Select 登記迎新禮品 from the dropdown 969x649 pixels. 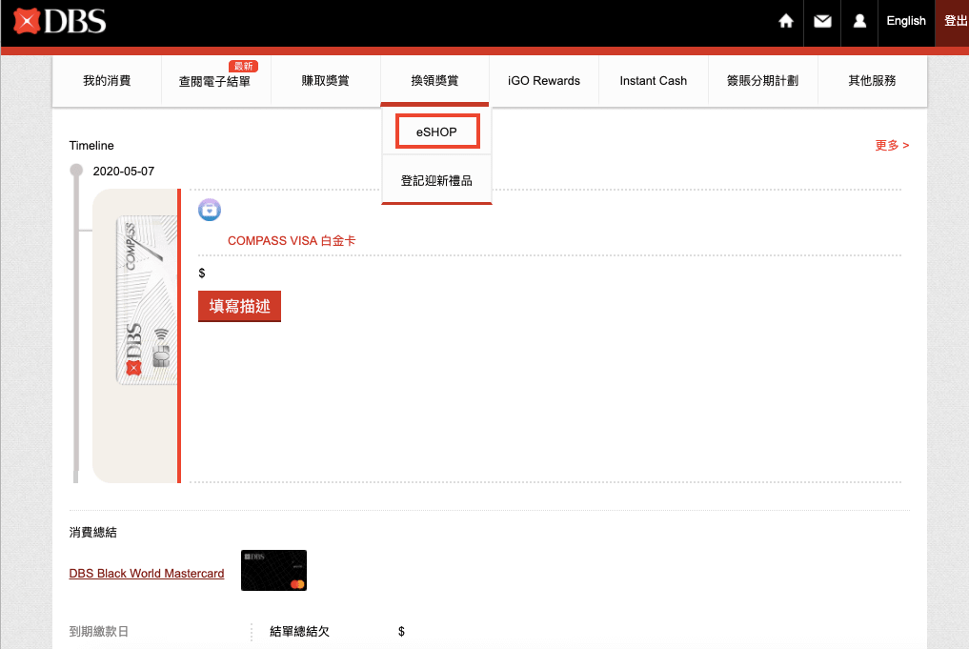click(436, 180)
